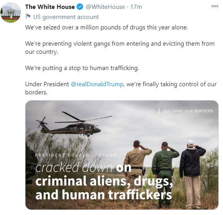Image resolution: width=223 pixels, height=215 pixels.
Task: Click the 'putting a stop to human trafficking' line
Action: (x=82, y=68)
